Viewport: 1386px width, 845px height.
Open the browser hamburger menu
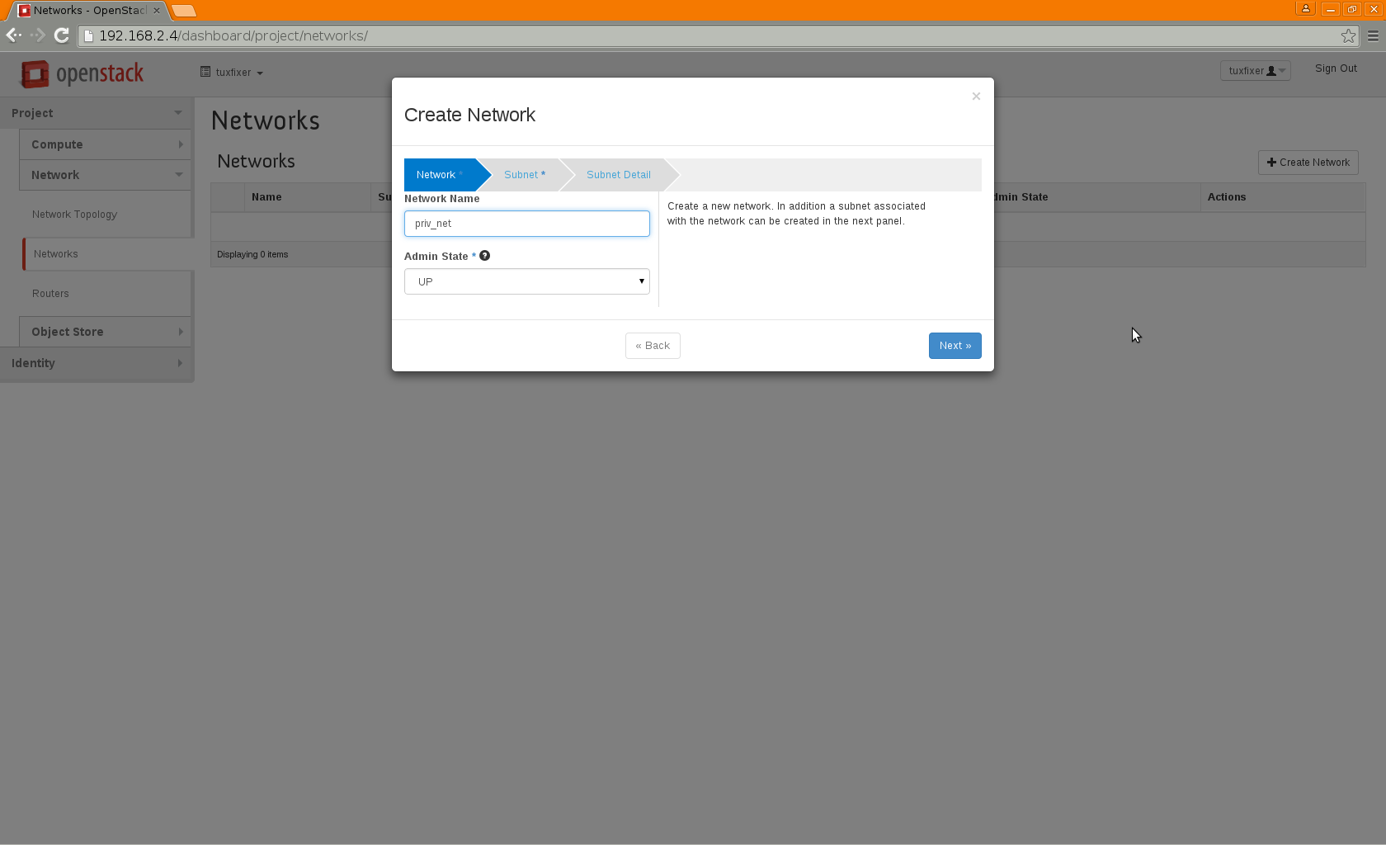tap(1373, 35)
